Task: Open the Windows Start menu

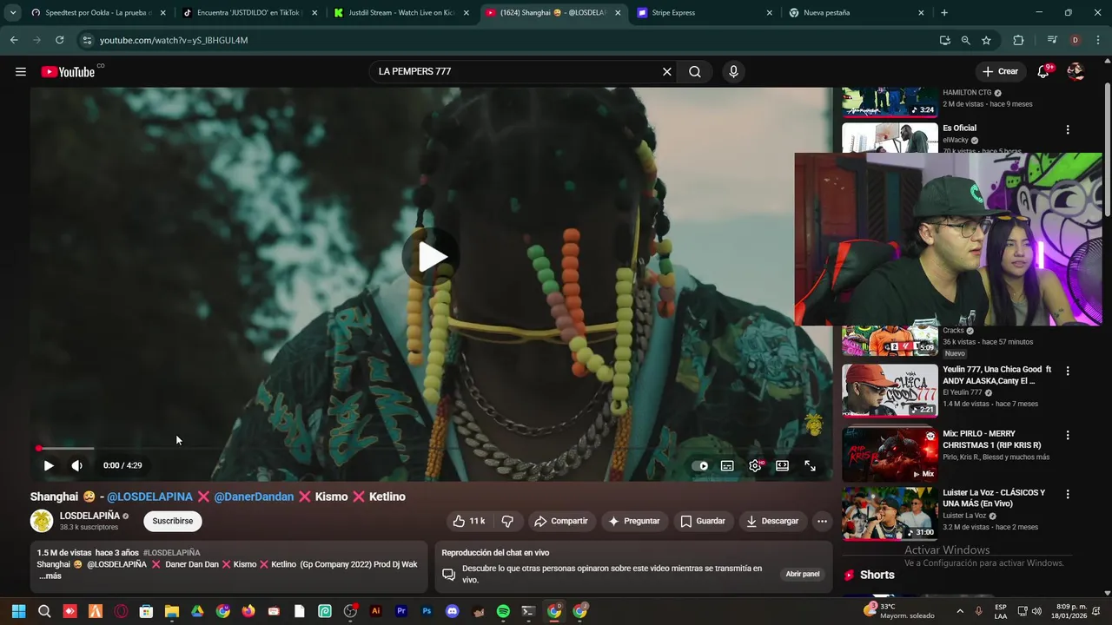Action: [x=18, y=611]
